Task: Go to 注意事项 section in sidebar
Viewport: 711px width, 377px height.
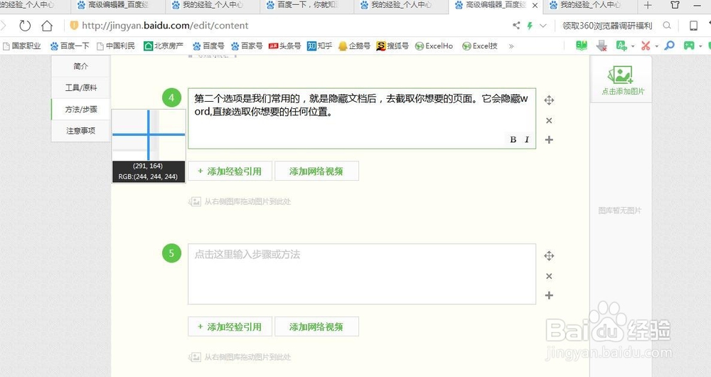Action: click(x=81, y=131)
